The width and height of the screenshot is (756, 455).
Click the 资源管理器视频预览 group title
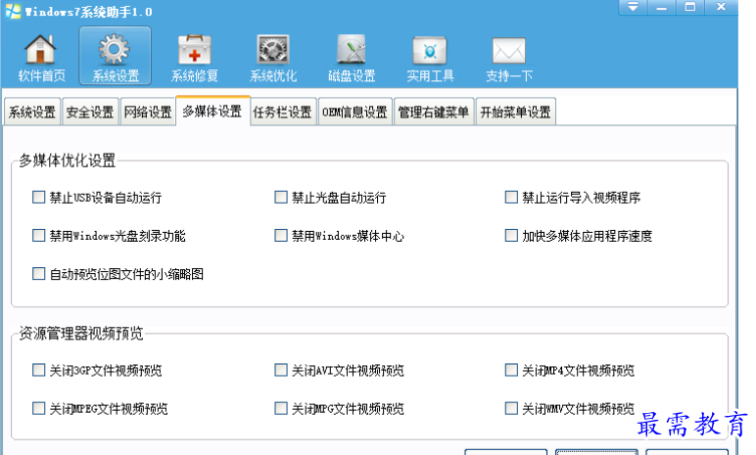pyautogui.click(x=81, y=333)
